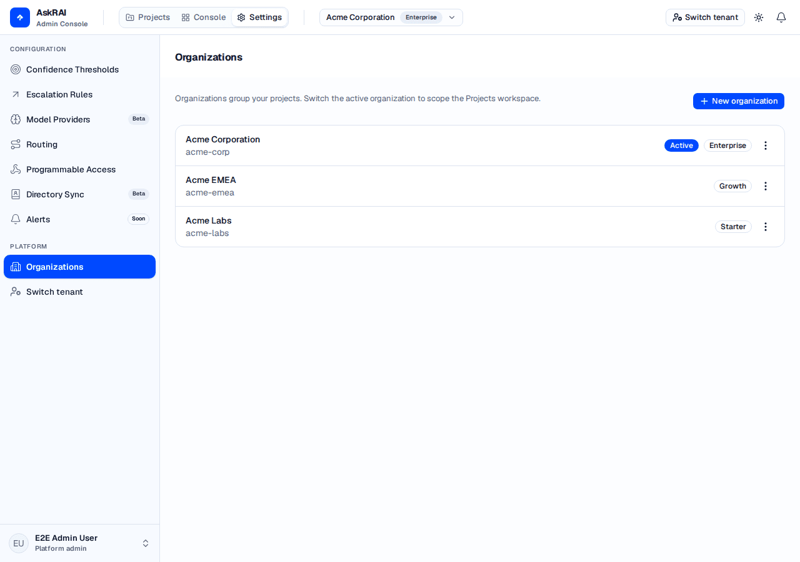
Task: Click the Console grid icon
Action: click(x=186, y=17)
